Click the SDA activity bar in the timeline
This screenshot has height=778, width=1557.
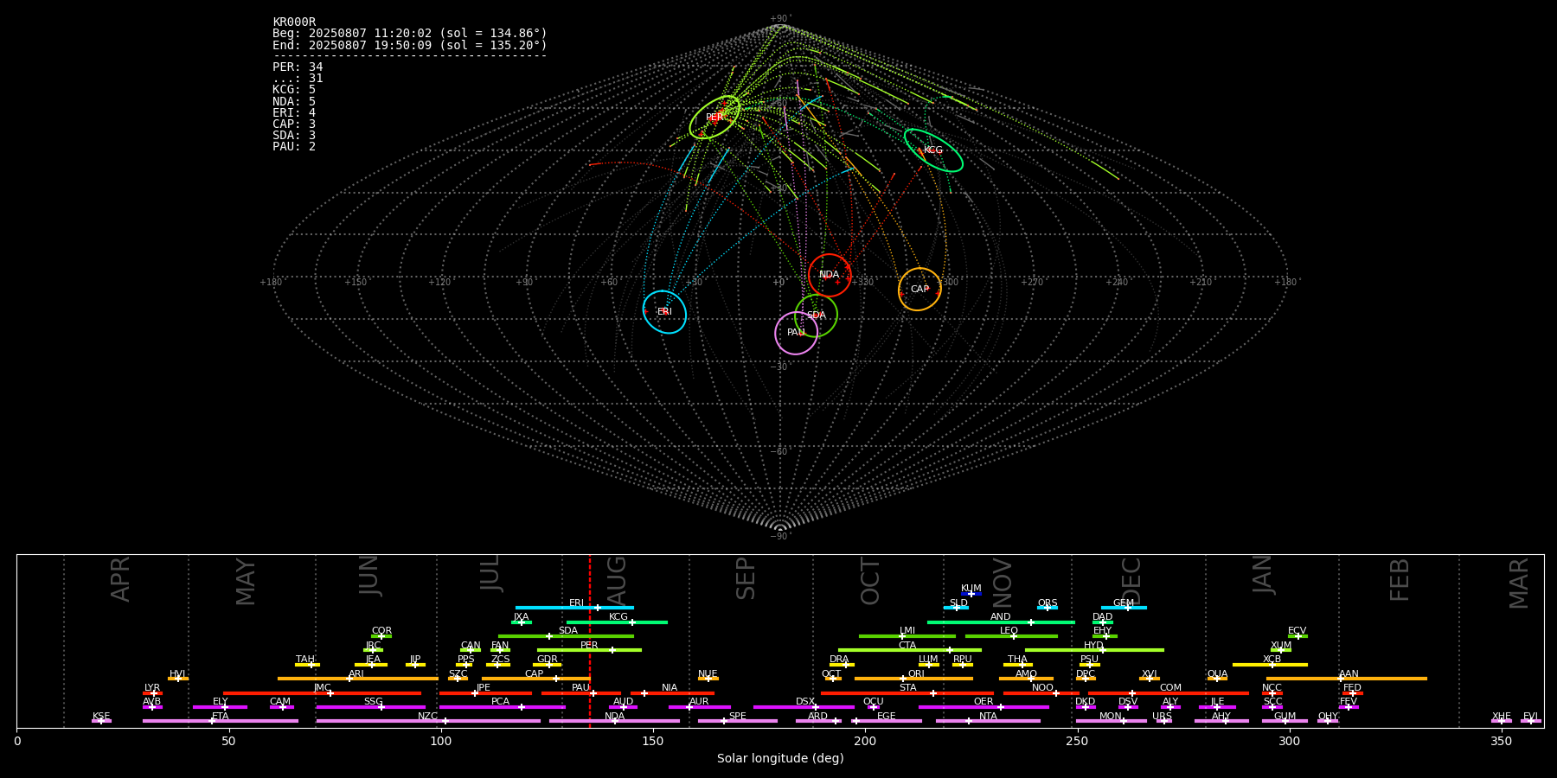566,636
